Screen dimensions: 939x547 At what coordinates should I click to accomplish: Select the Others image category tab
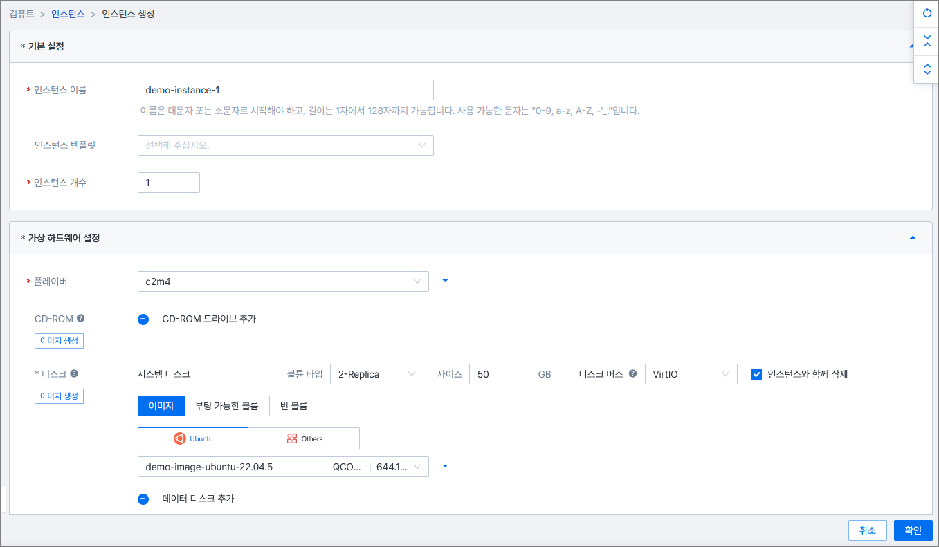pyautogui.click(x=304, y=438)
